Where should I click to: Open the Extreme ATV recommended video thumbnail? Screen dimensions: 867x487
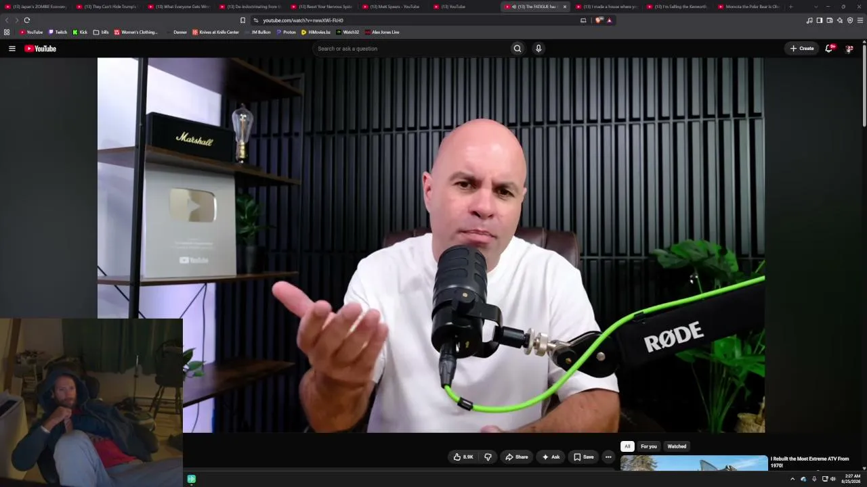coord(694,463)
